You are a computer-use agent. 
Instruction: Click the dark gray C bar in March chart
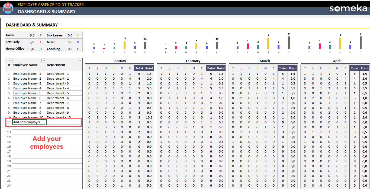tap(289, 43)
